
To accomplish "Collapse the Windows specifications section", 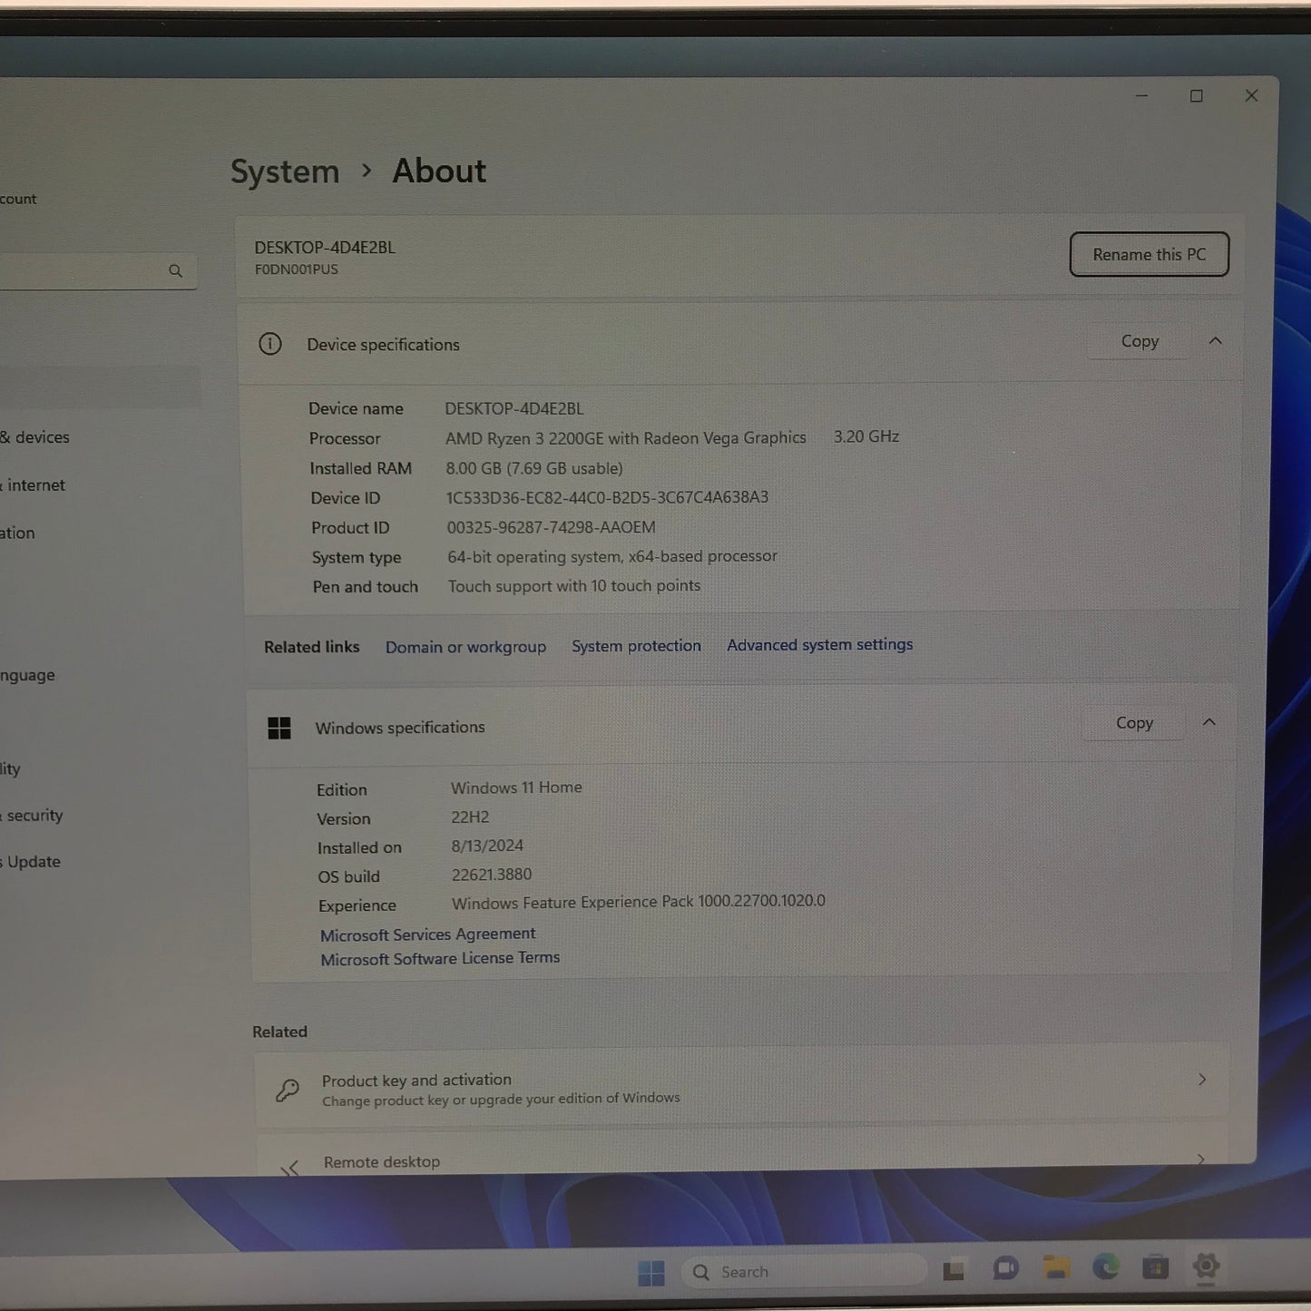I will coord(1208,722).
